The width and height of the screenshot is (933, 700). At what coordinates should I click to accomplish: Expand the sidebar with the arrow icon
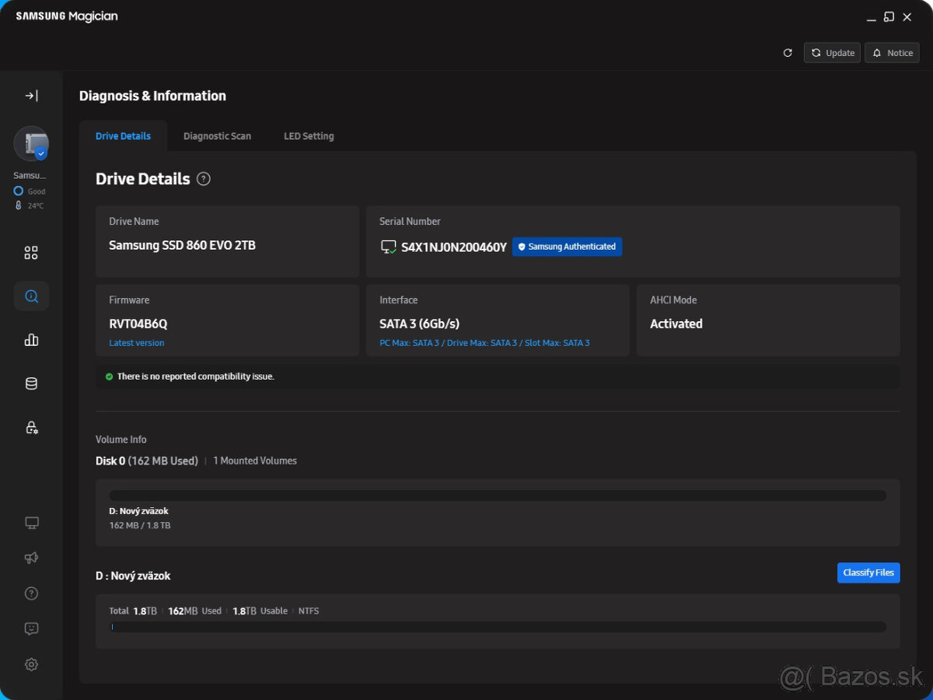coord(31,96)
